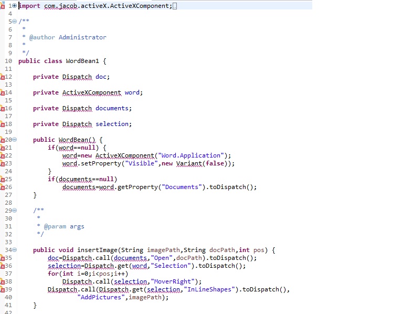Click the "AddPictures" string literal
Image resolution: width=403 pixels, height=314 pixels.
tap(101, 297)
